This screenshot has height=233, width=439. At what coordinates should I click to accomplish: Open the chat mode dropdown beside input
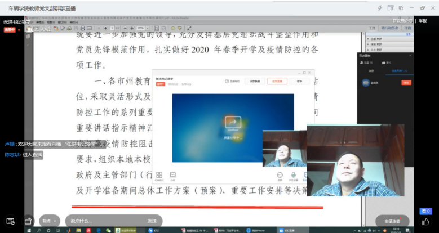pos(49,221)
